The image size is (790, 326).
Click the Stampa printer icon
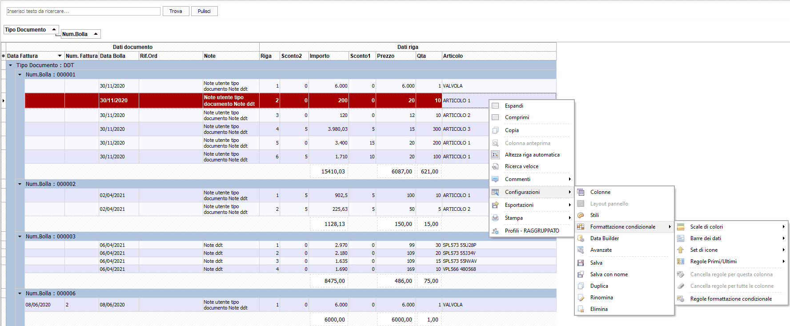tap(495, 218)
